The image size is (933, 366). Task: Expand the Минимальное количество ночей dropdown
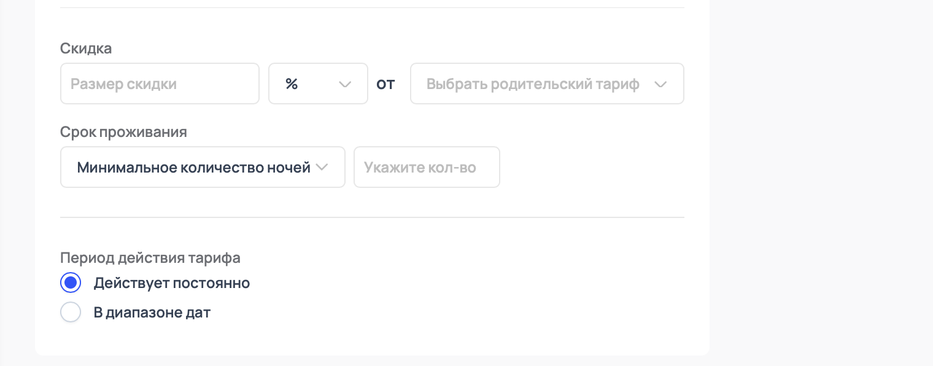(x=203, y=167)
